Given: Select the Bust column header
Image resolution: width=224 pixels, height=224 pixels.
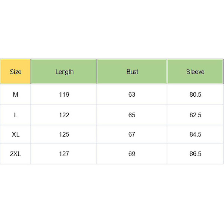Looking at the screenshot, I should (x=132, y=71).
